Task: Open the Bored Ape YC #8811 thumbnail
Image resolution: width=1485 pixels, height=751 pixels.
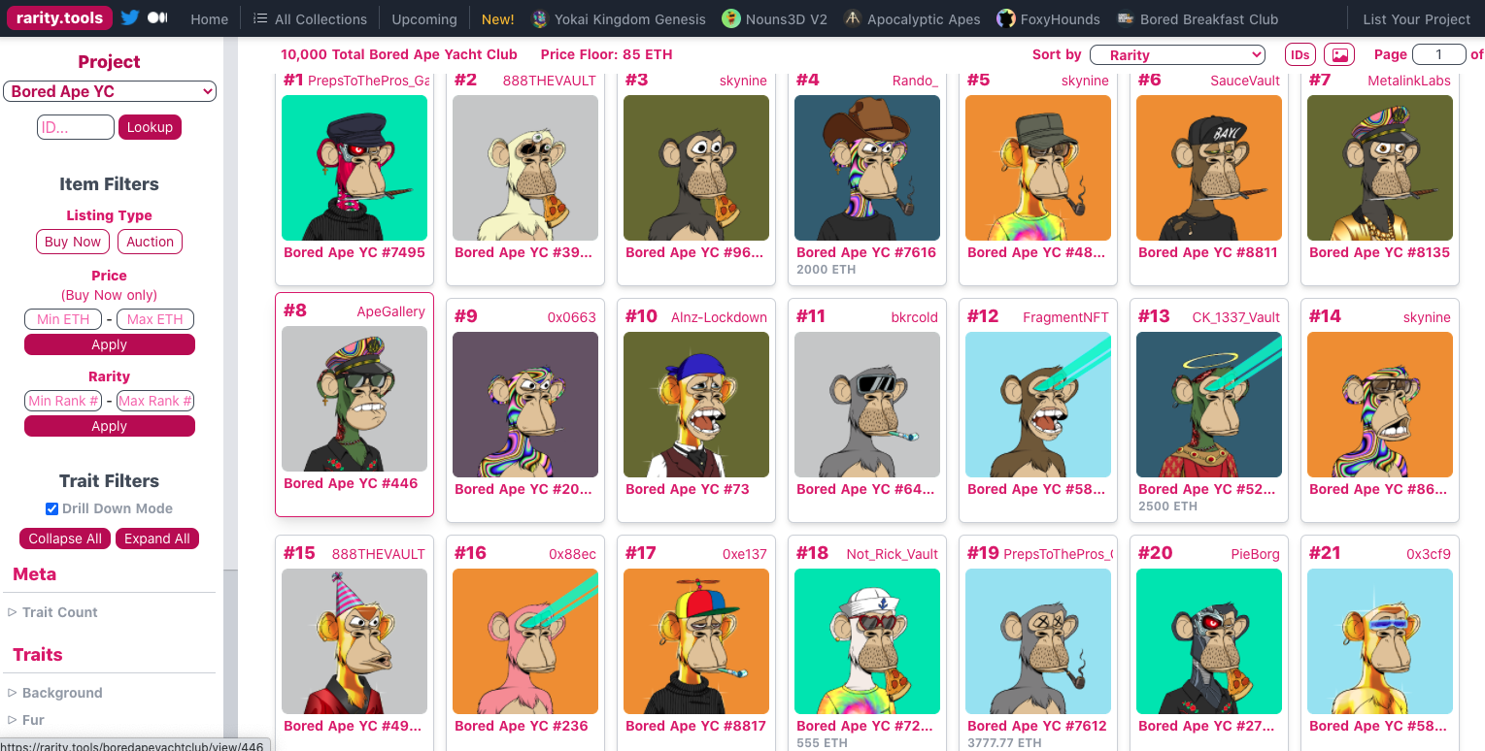Action: point(1209,168)
